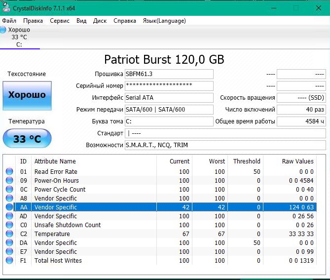
Task: Click the Прошивка field showing SBFM61.3
Action: pyautogui.click(x=169, y=74)
